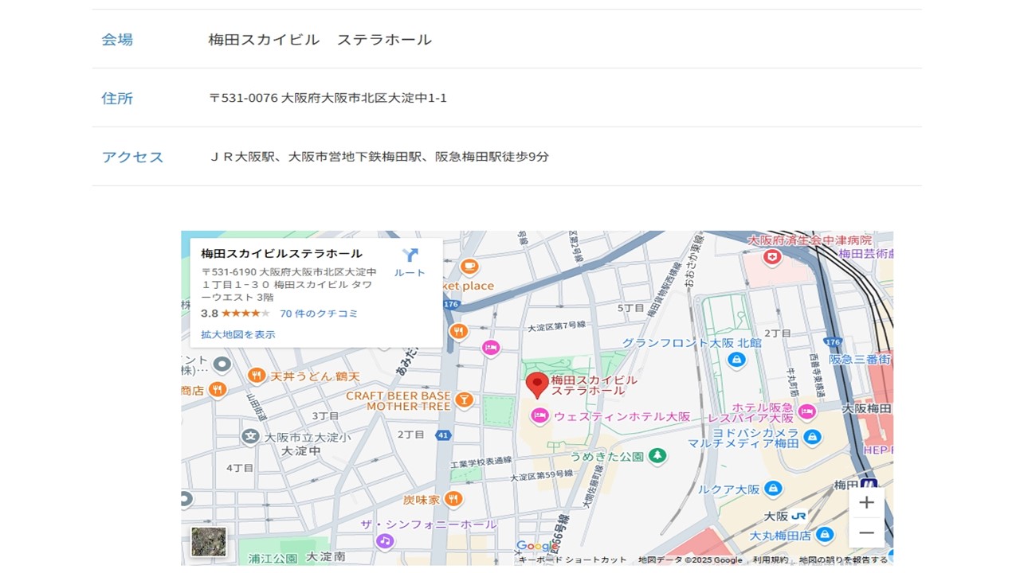Click the hospital icon near 大阪府済生会中津病院
The image size is (1020, 573).
pos(772,257)
